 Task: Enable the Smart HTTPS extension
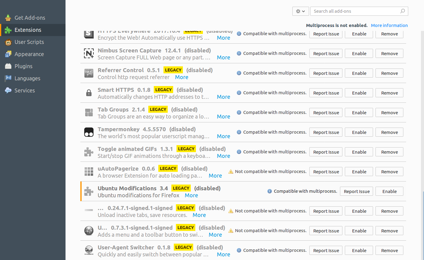pos(359,93)
